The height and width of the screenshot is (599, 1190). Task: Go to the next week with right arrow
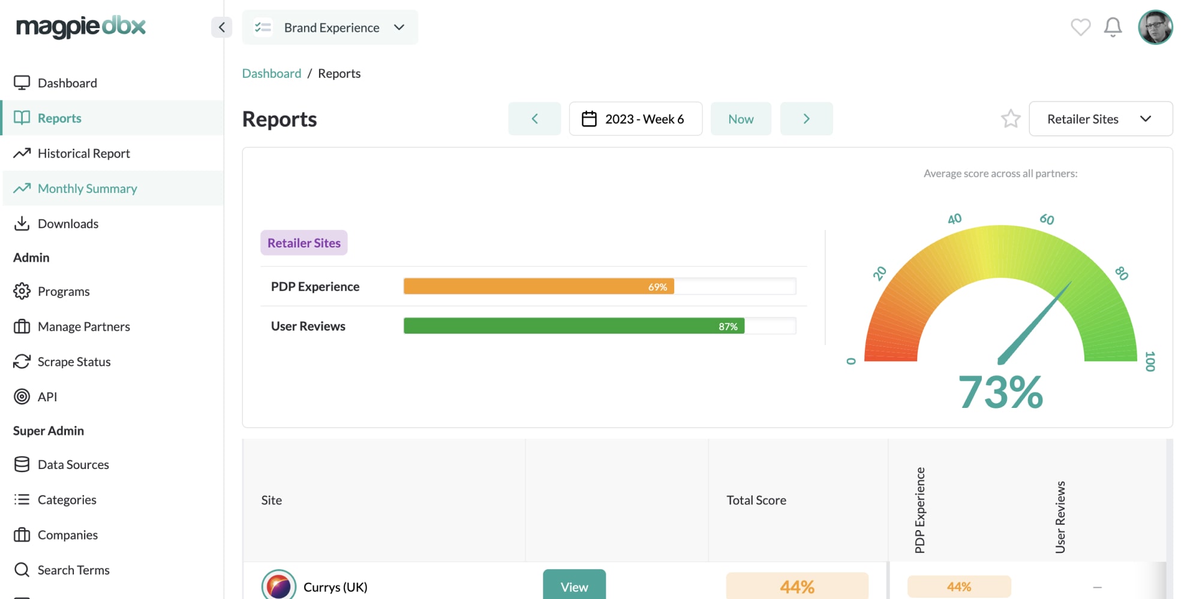tap(806, 119)
